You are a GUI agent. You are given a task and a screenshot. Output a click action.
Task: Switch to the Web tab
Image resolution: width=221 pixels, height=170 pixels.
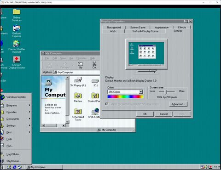113,31
